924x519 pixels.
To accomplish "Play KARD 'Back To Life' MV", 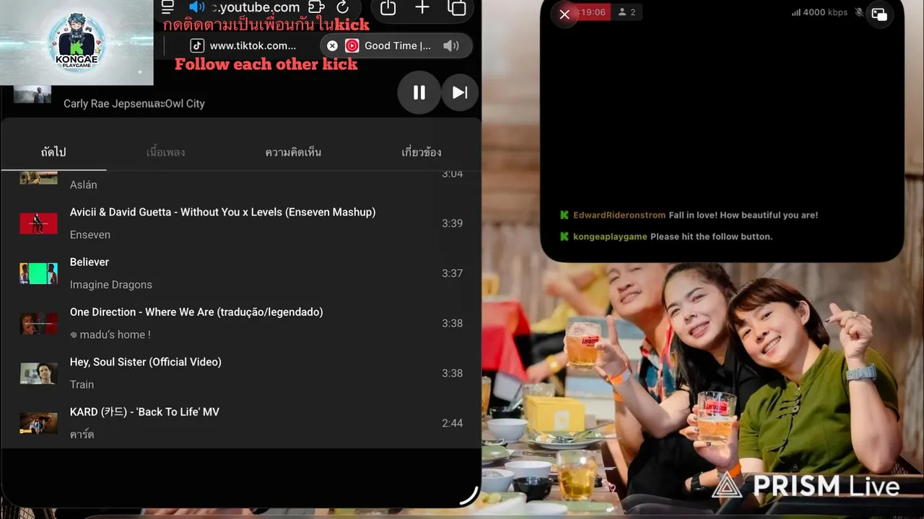I will (x=241, y=422).
